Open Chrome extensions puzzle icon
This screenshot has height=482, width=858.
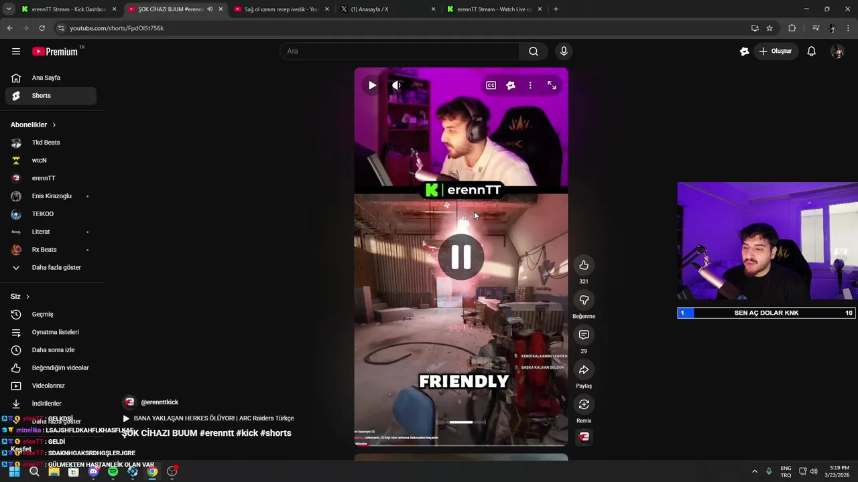(x=792, y=28)
